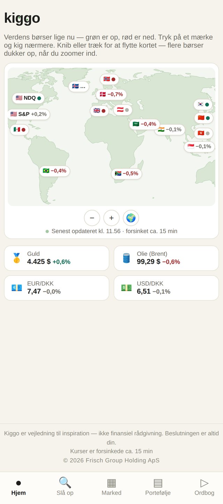Select the Saudi Arabia −0,4% marker
This screenshot has height=504, width=223.
pyautogui.click(x=145, y=124)
